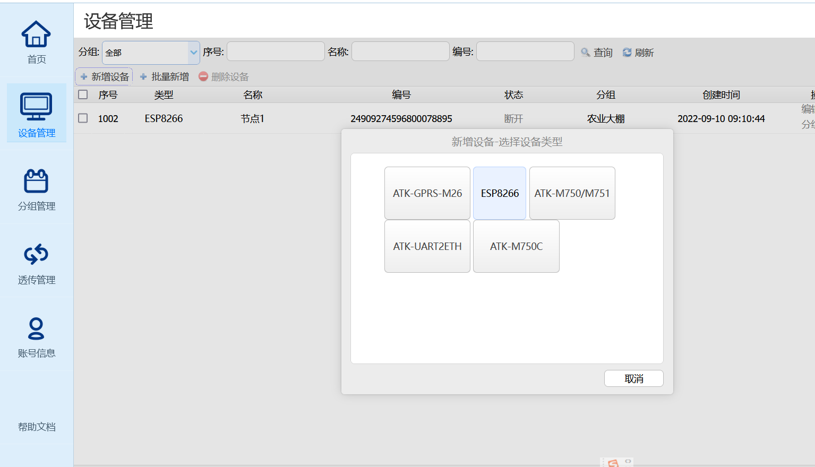The image size is (815, 467).
Task: Click the refresh icon beside 刷新
Action: click(627, 53)
